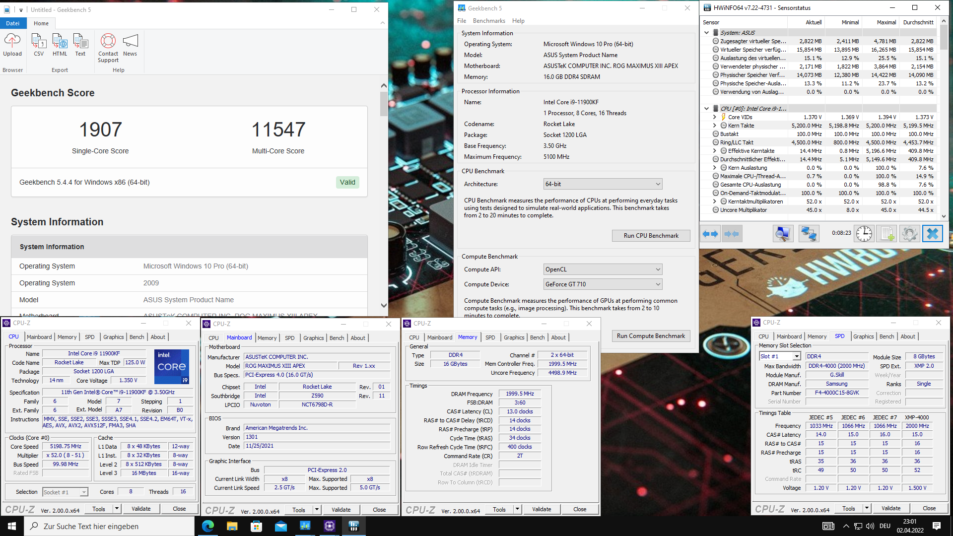The height and width of the screenshot is (536, 953).
Task: Expand Kern Takte sensor row
Action: click(715, 126)
